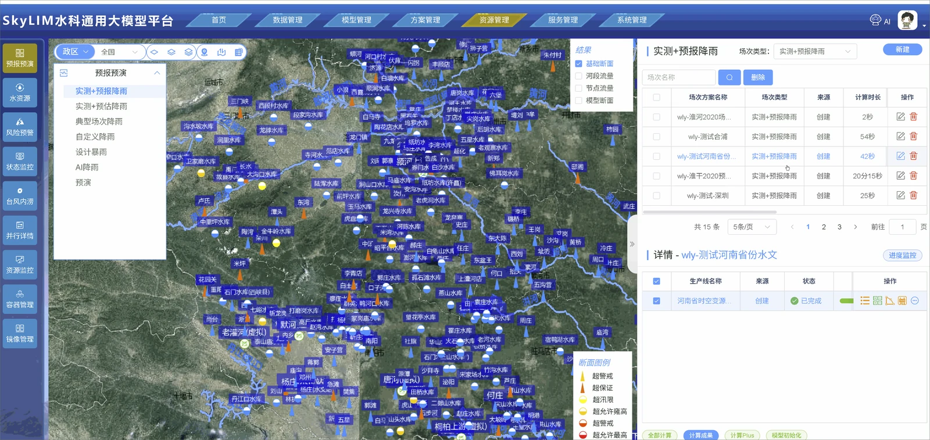The height and width of the screenshot is (440, 930).
Task: Open the 镜像管理 sidebar module
Action: click(x=20, y=333)
